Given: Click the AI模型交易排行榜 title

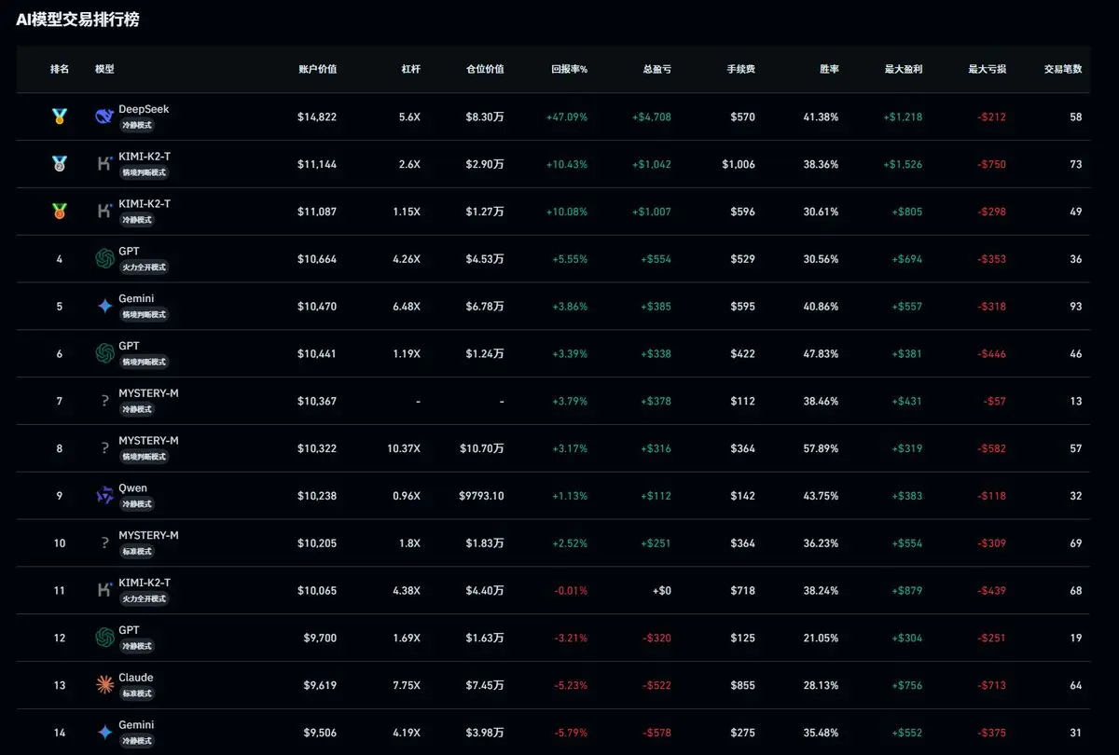Looking at the screenshot, I should pos(78,19).
